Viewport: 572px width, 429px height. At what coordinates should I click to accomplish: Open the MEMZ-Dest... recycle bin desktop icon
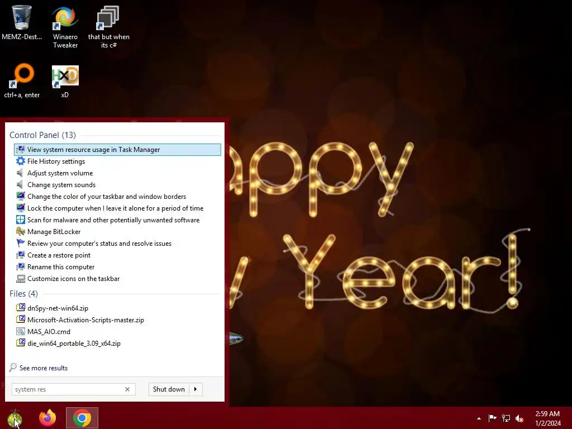22,23
